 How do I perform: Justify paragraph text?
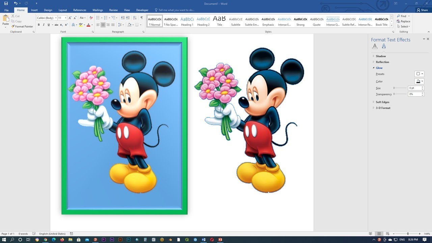pyautogui.click(x=113, y=25)
